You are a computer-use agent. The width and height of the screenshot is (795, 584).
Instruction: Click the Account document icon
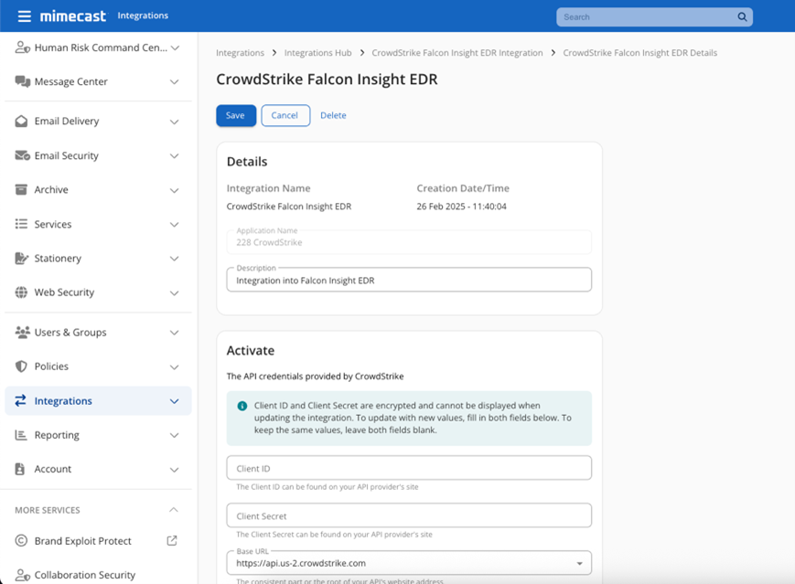[x=20, y=469]
